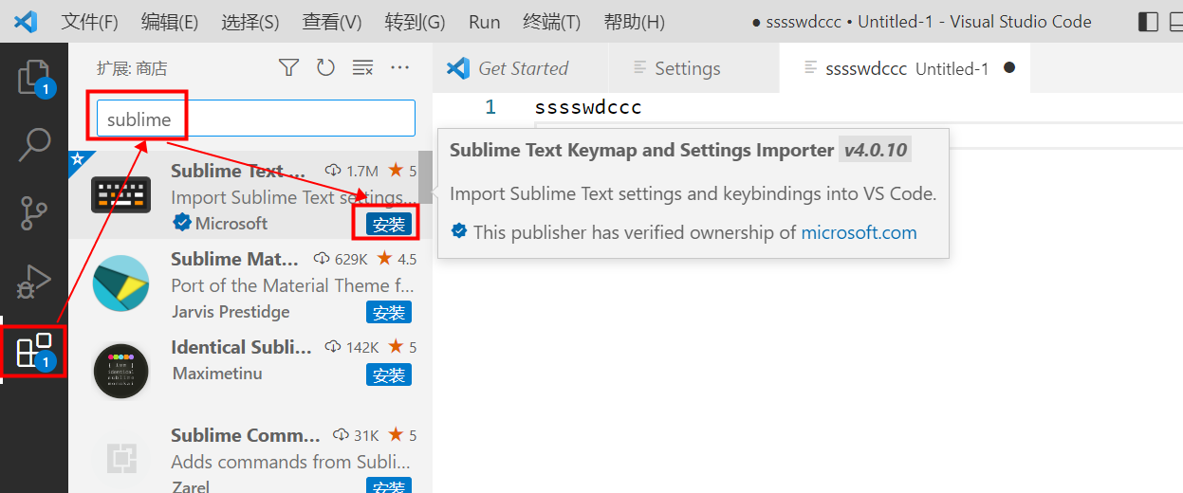Open the Source Control view
Image resolution: width=1183 pixels, height=493 pixels.
pos(34,213)
